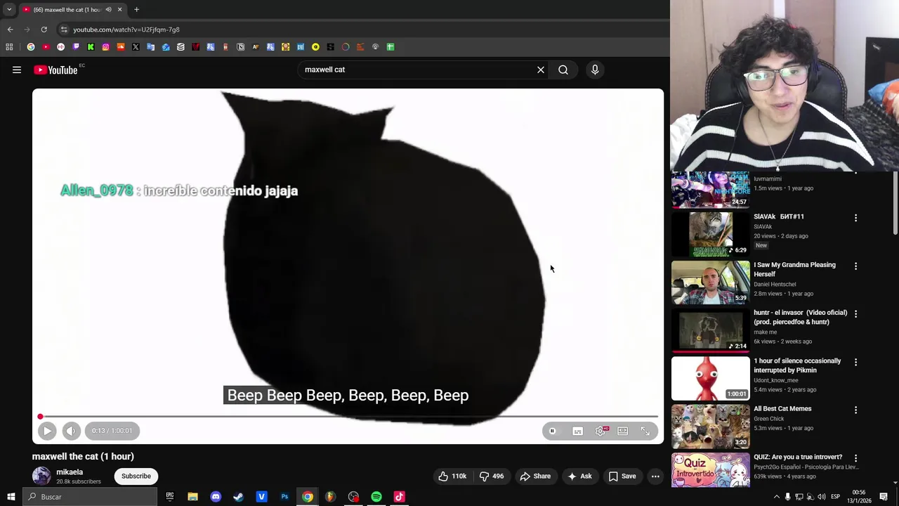Open the Google bookmark icon
The image size is (899, 506).
click(x=31, y=47)
